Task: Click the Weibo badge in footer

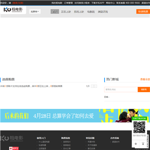Action: tap(14, 148)
